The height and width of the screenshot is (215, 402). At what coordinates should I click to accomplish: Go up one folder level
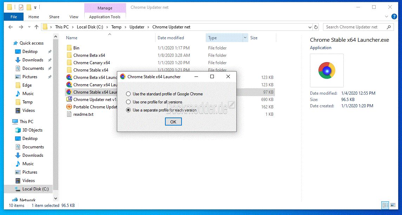coord(37,27)
